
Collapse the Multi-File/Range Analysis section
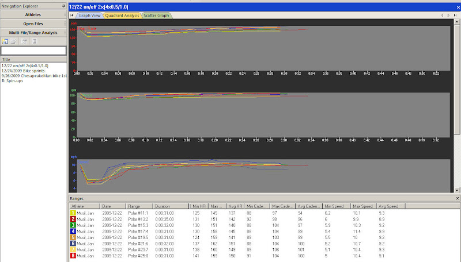tap(33, 33)
